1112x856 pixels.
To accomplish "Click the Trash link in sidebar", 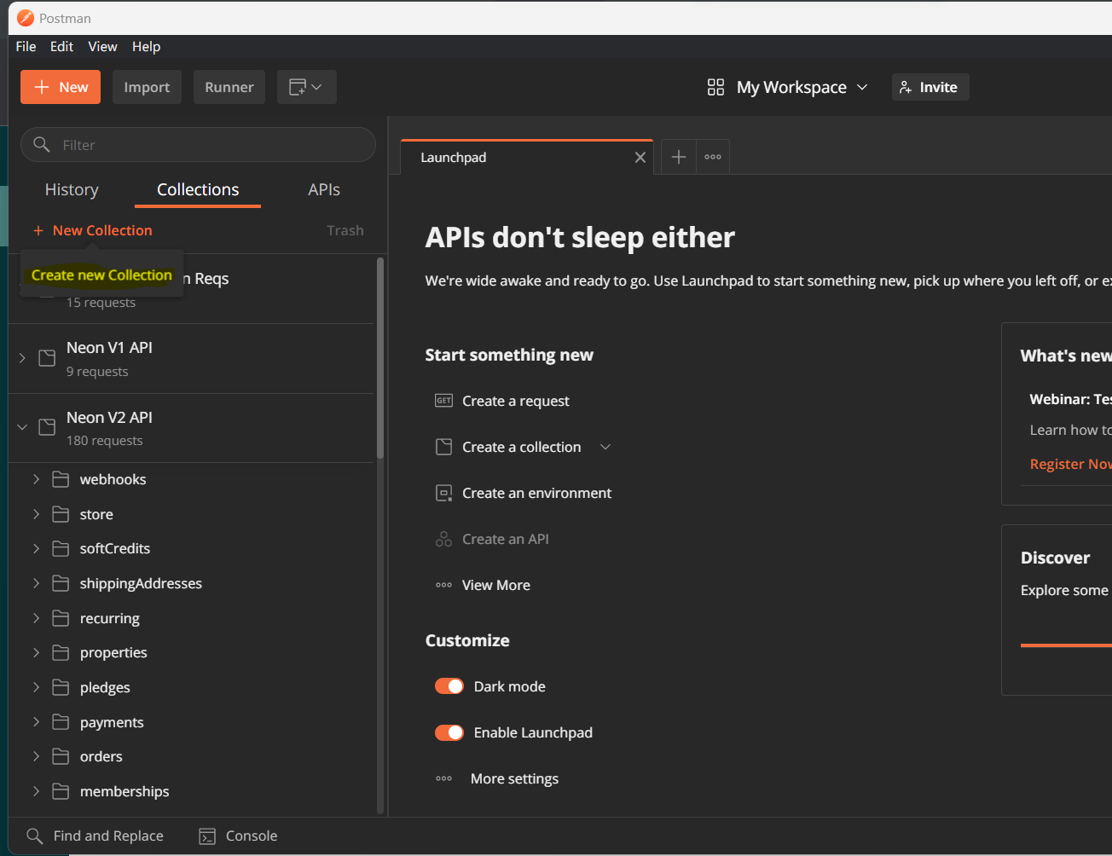I will (x=345, y=230).
